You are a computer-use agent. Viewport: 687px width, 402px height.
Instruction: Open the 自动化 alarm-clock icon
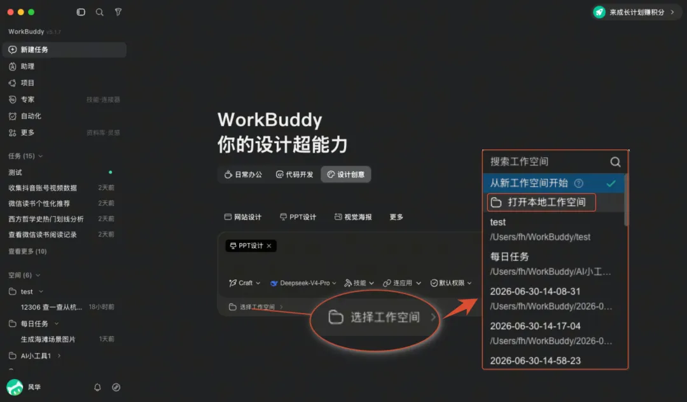(x=12, y=116)
